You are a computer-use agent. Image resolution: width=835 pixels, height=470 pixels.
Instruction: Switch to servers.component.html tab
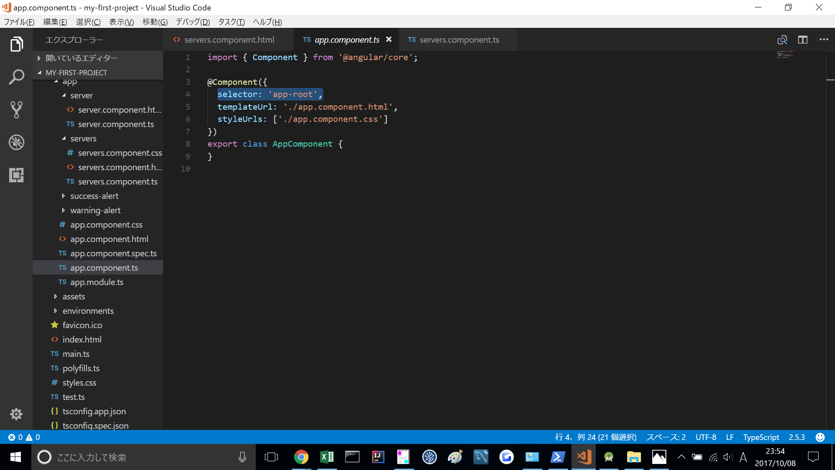pyautogui.click(x=229, y=40)
